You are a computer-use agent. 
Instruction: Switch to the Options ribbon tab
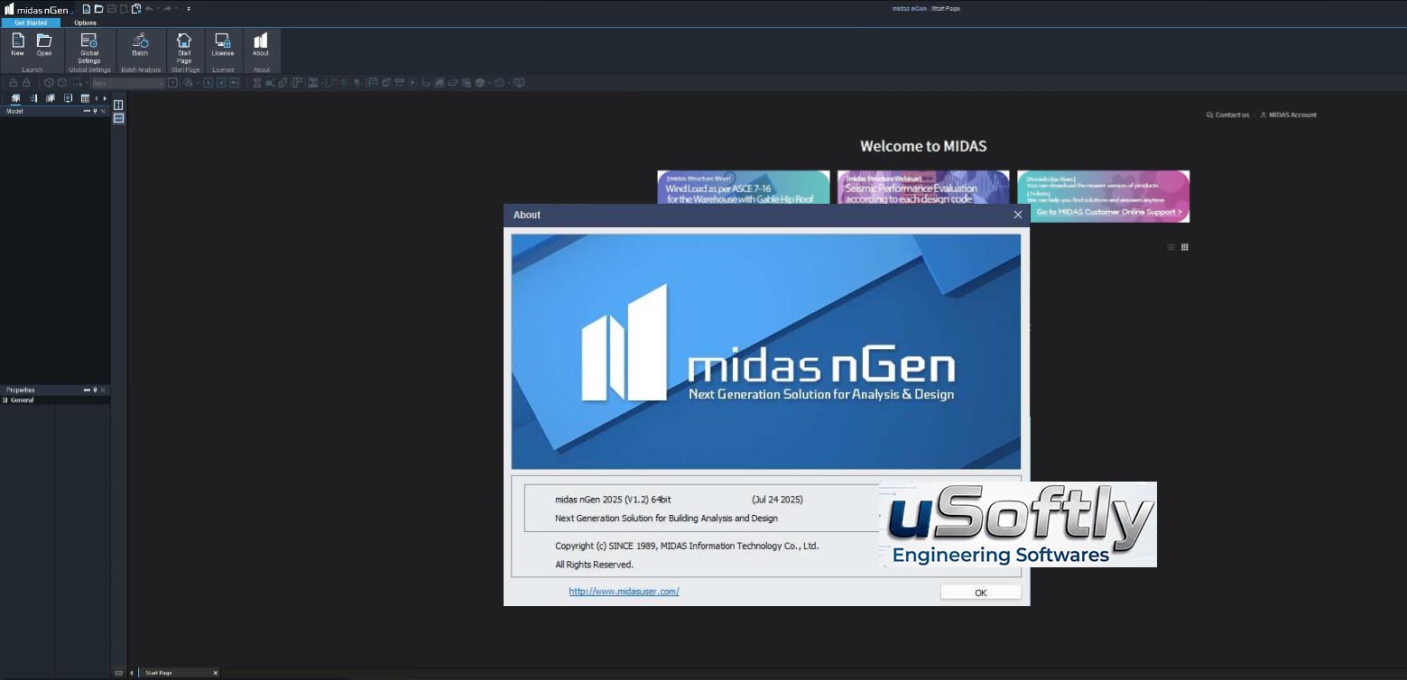[86, 23]
